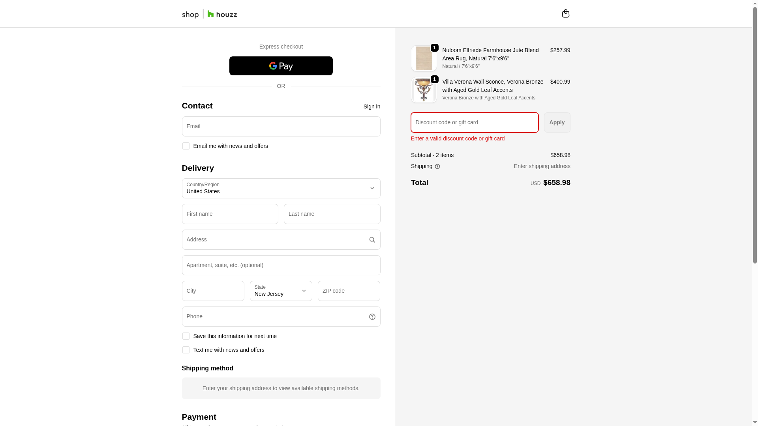Click the Houzz shop logo
Viewport: 758px width, 426px height.
209,14
